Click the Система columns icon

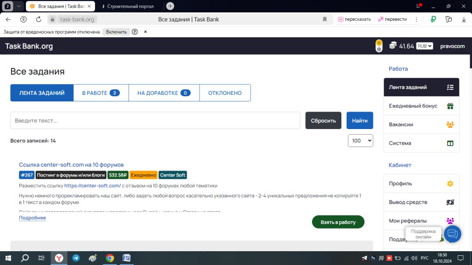tap(450, 143)
